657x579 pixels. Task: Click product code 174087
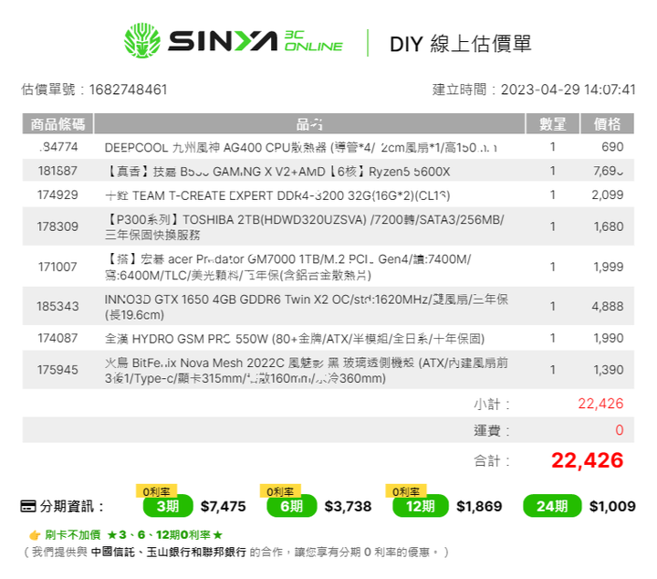pos(57,338)
